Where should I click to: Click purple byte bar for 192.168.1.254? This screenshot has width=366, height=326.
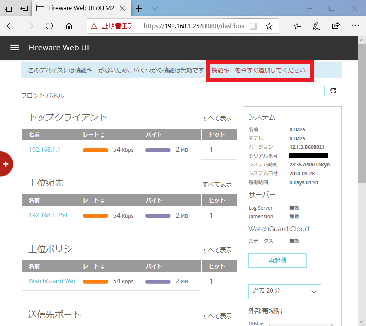[x=158, y=216]
